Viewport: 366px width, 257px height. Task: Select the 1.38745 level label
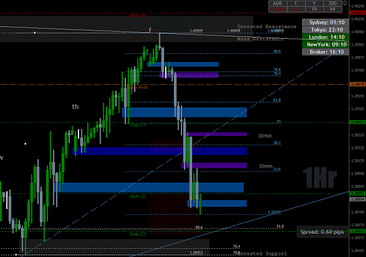pos(274,212)
